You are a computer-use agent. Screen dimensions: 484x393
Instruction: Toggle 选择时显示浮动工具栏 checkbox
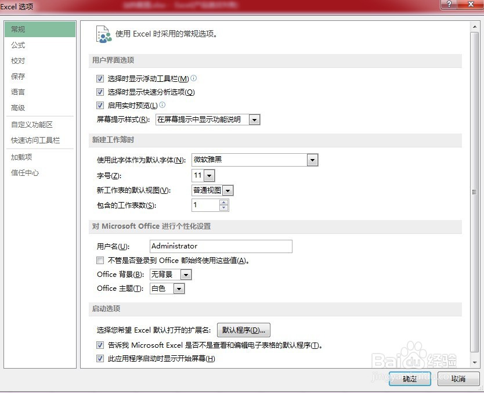point(100,79)
